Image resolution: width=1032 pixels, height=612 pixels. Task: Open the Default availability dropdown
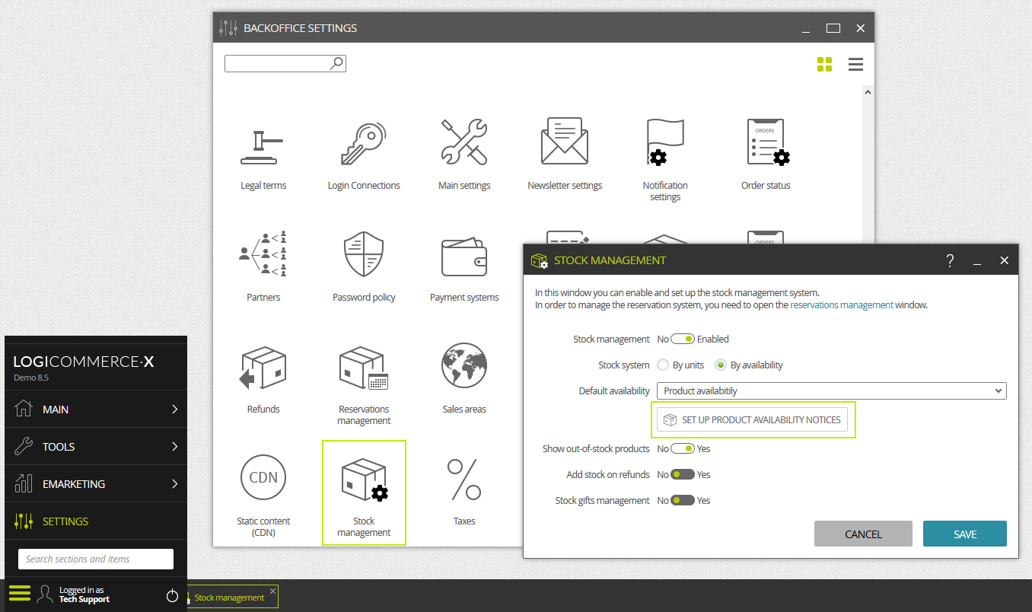tap(832, 390)
